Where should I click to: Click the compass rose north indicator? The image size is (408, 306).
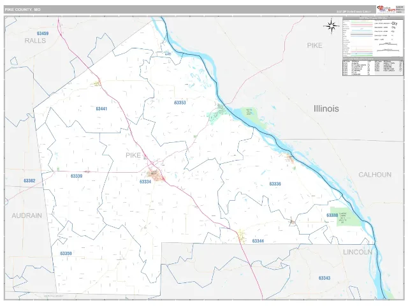[x=331, y=26]
